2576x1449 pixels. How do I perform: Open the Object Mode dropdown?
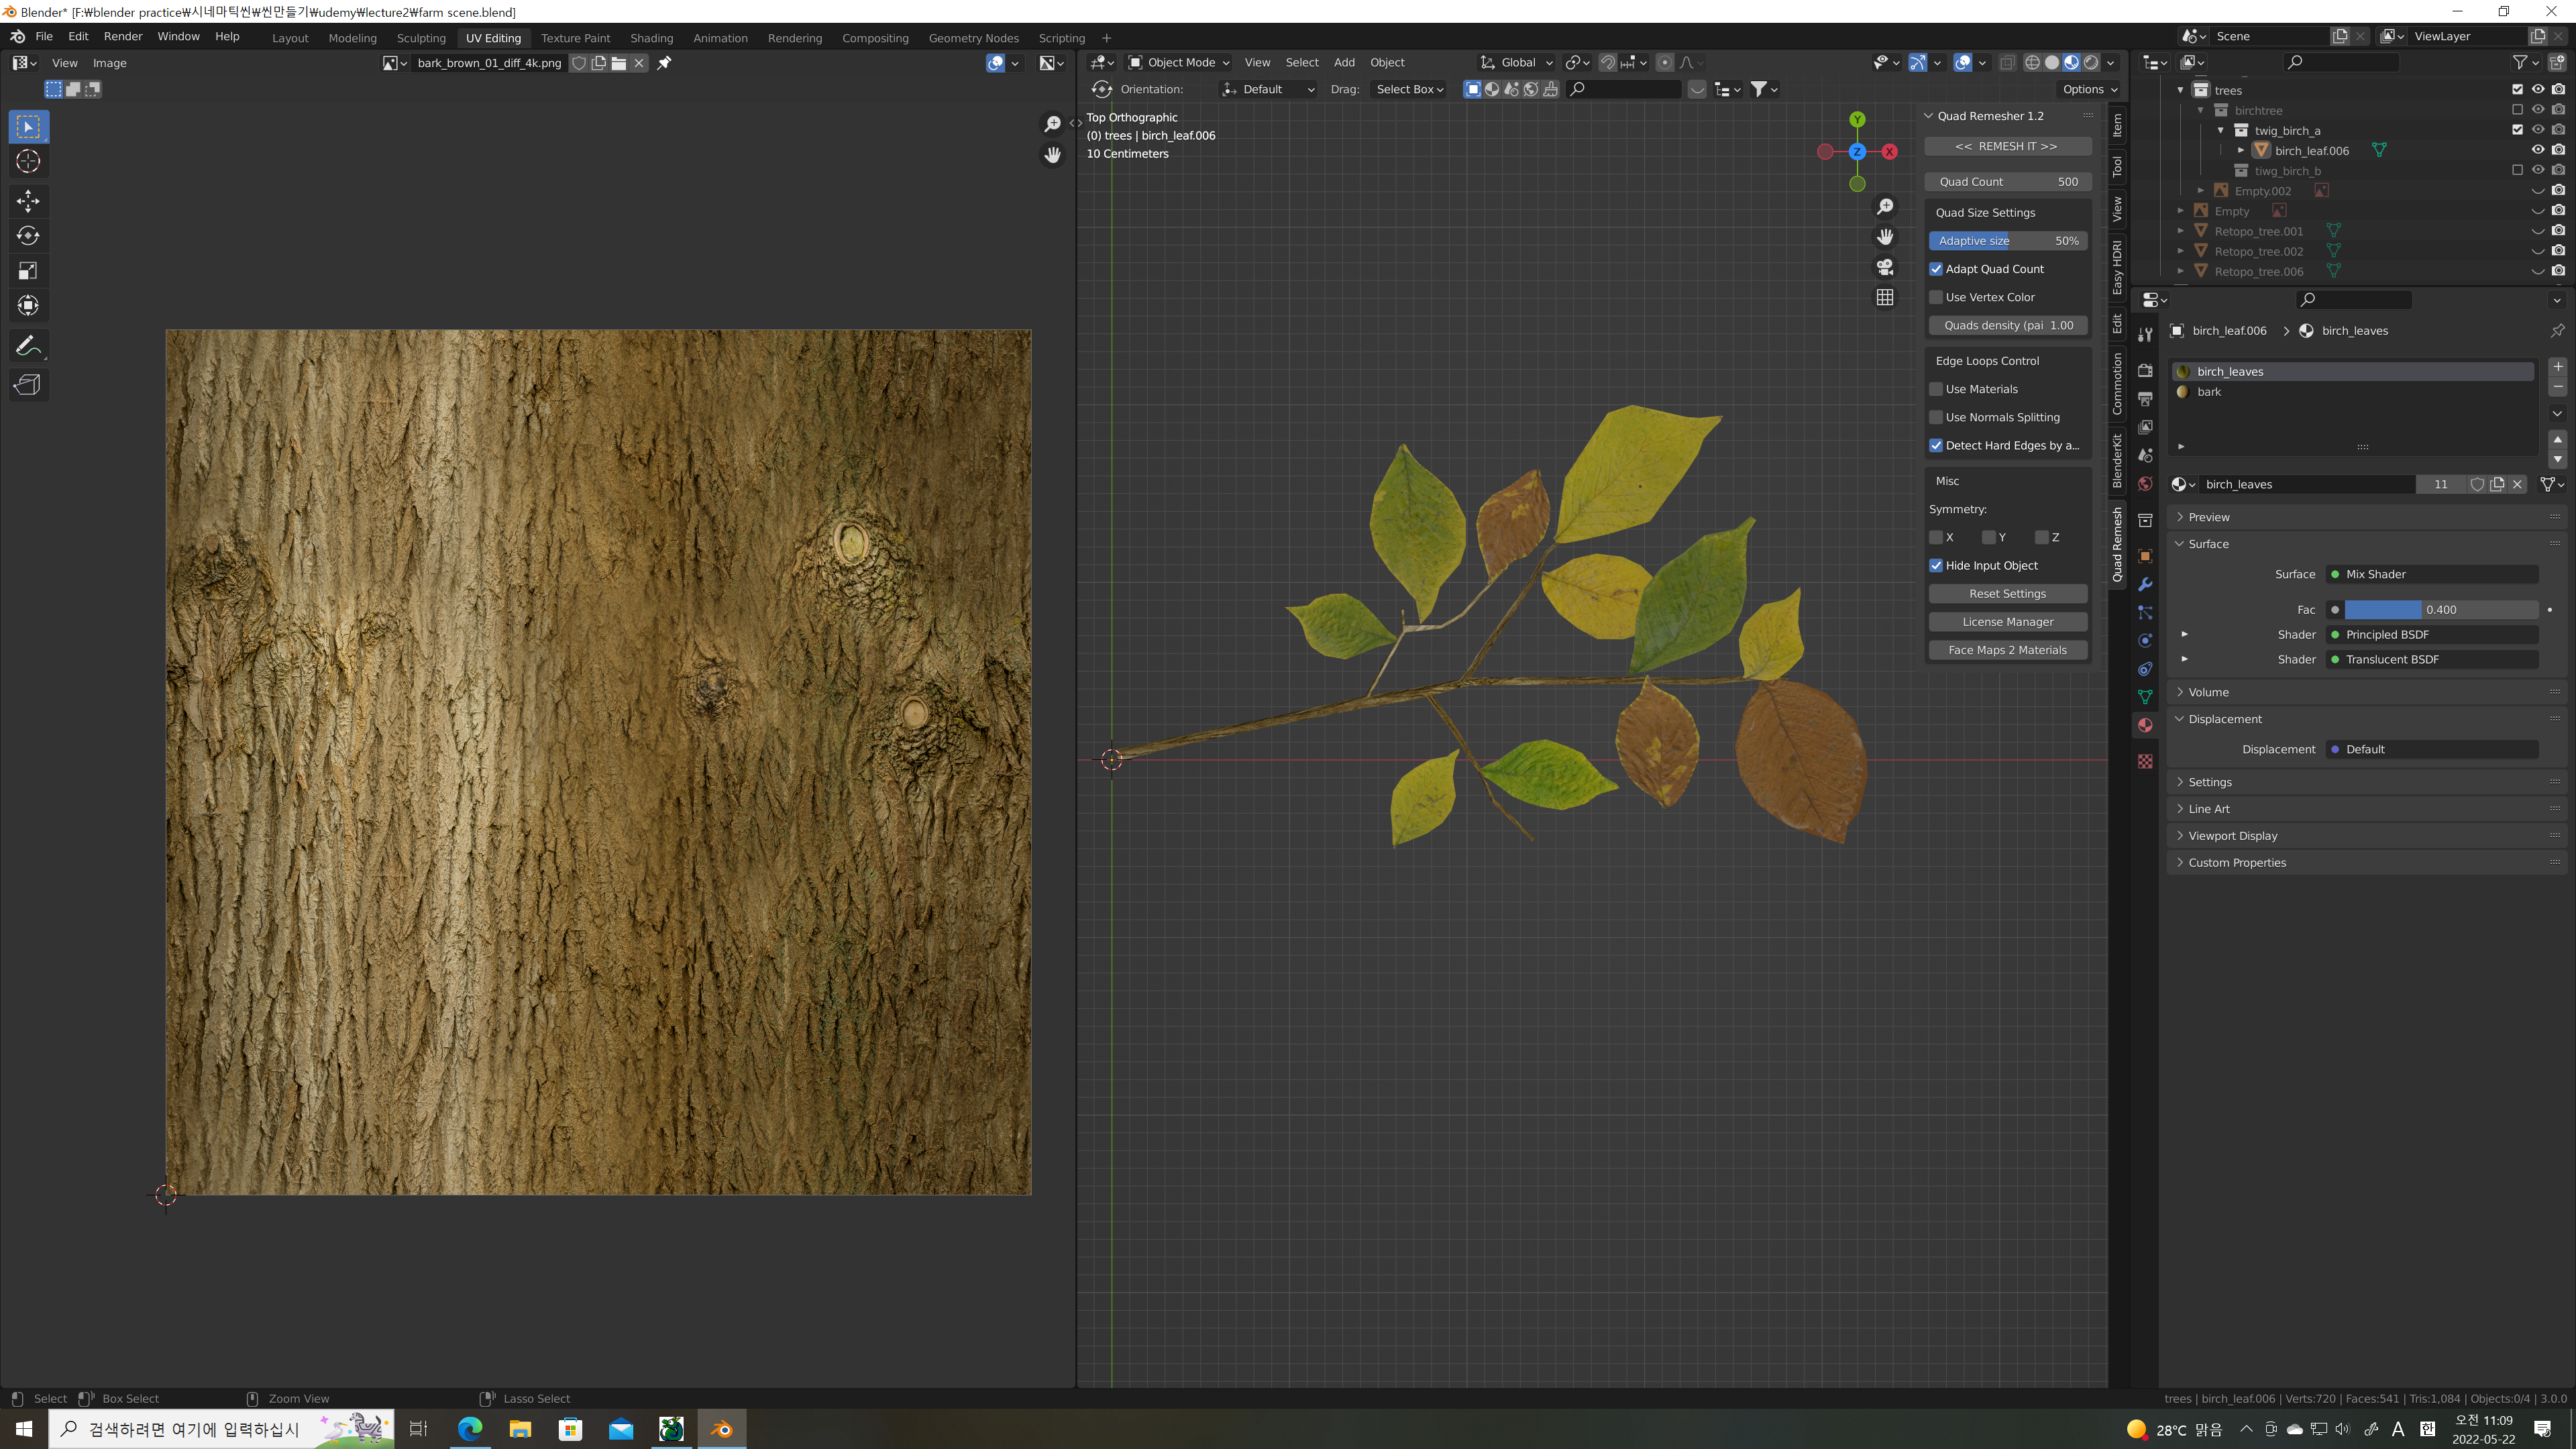(1178, 62)
